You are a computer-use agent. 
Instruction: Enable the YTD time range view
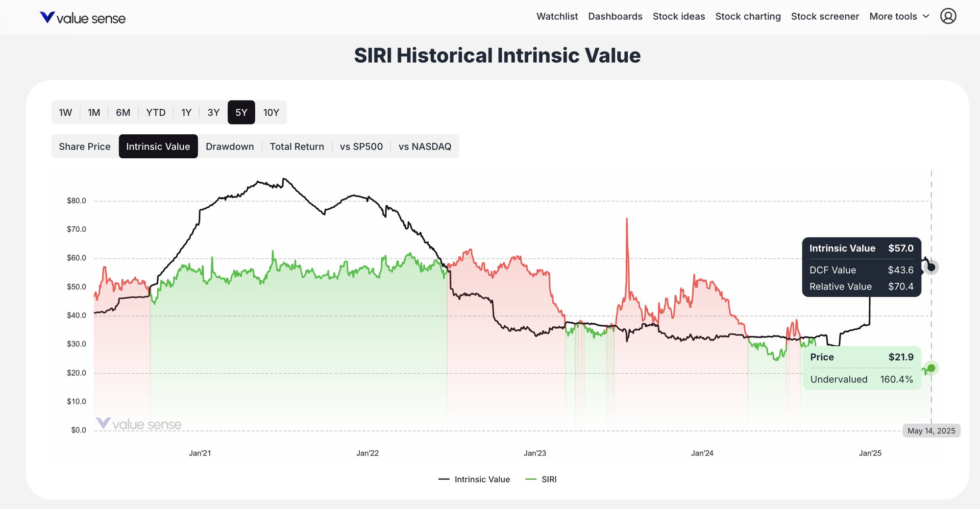[x=156, y=112]
